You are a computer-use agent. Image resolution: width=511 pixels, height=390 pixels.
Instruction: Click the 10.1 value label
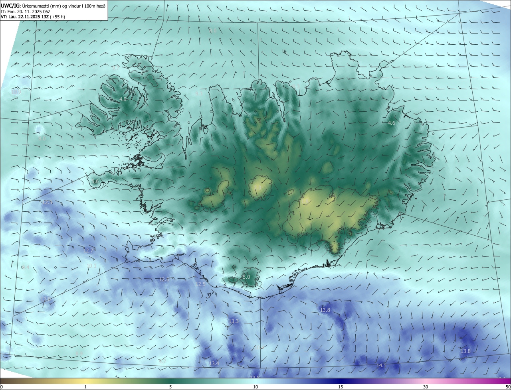(91, 266)
